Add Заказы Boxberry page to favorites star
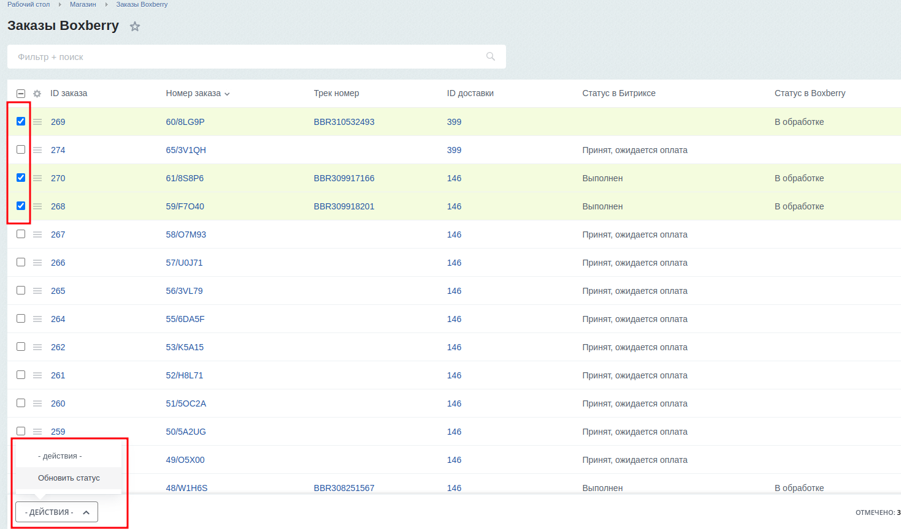Viewport: 901px width, 529px height. pyautogui.click(x=135, y=26)
